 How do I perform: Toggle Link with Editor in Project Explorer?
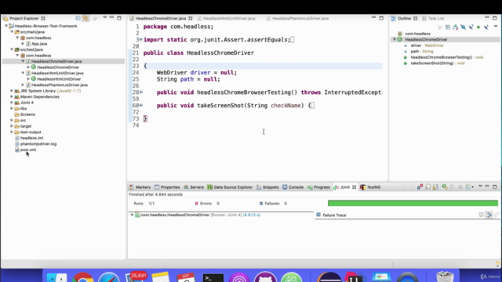[x=85, y=18]
